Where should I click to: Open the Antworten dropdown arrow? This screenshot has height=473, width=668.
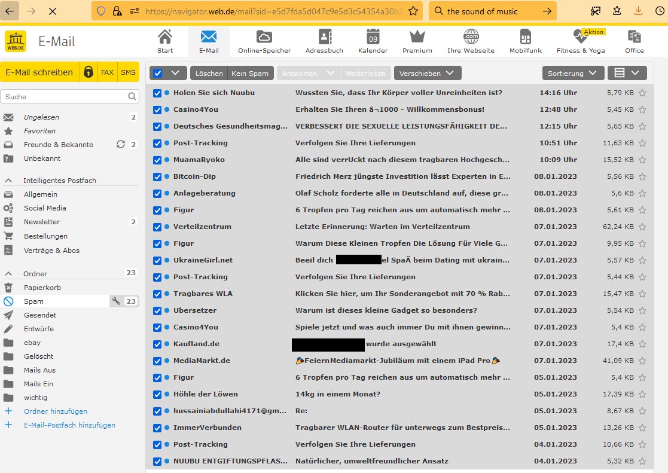[x=331, y=73]
